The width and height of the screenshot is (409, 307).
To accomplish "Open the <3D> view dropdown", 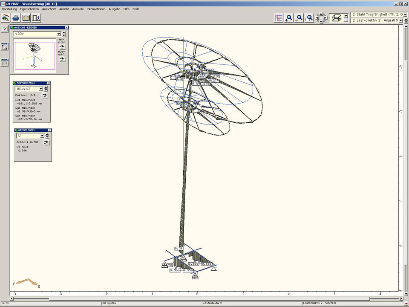I will coord(58,34).
